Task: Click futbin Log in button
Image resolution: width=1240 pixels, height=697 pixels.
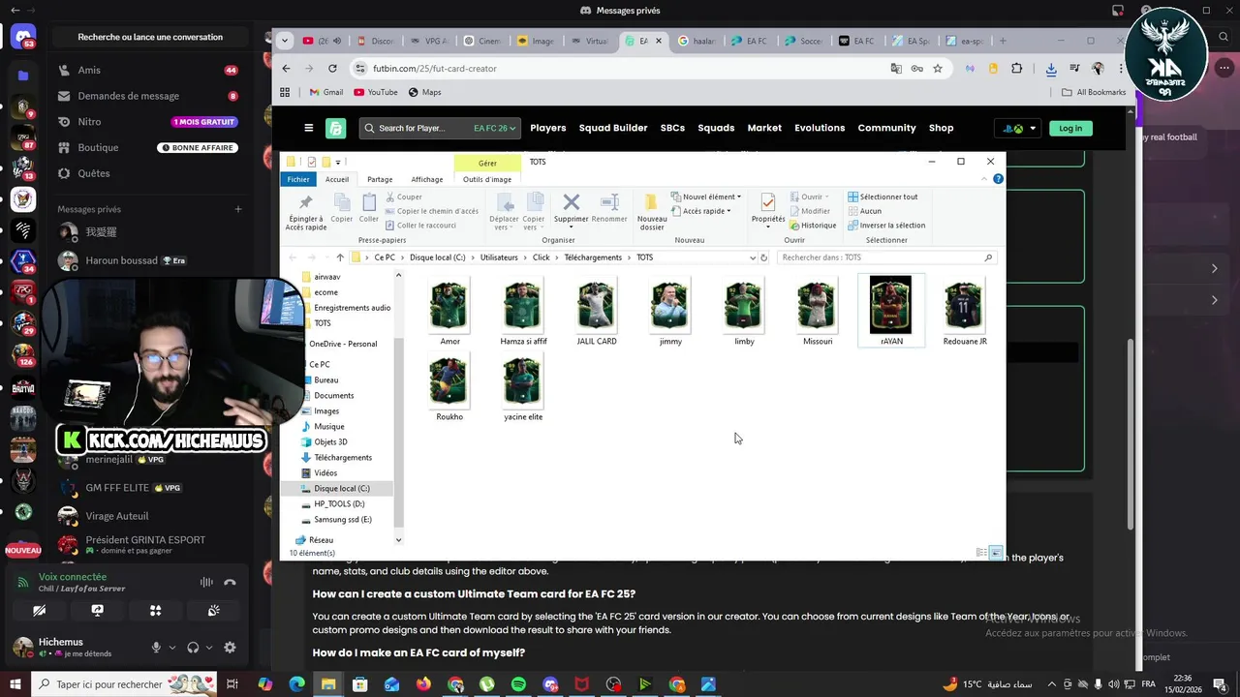Action: tap(1070, 128)
